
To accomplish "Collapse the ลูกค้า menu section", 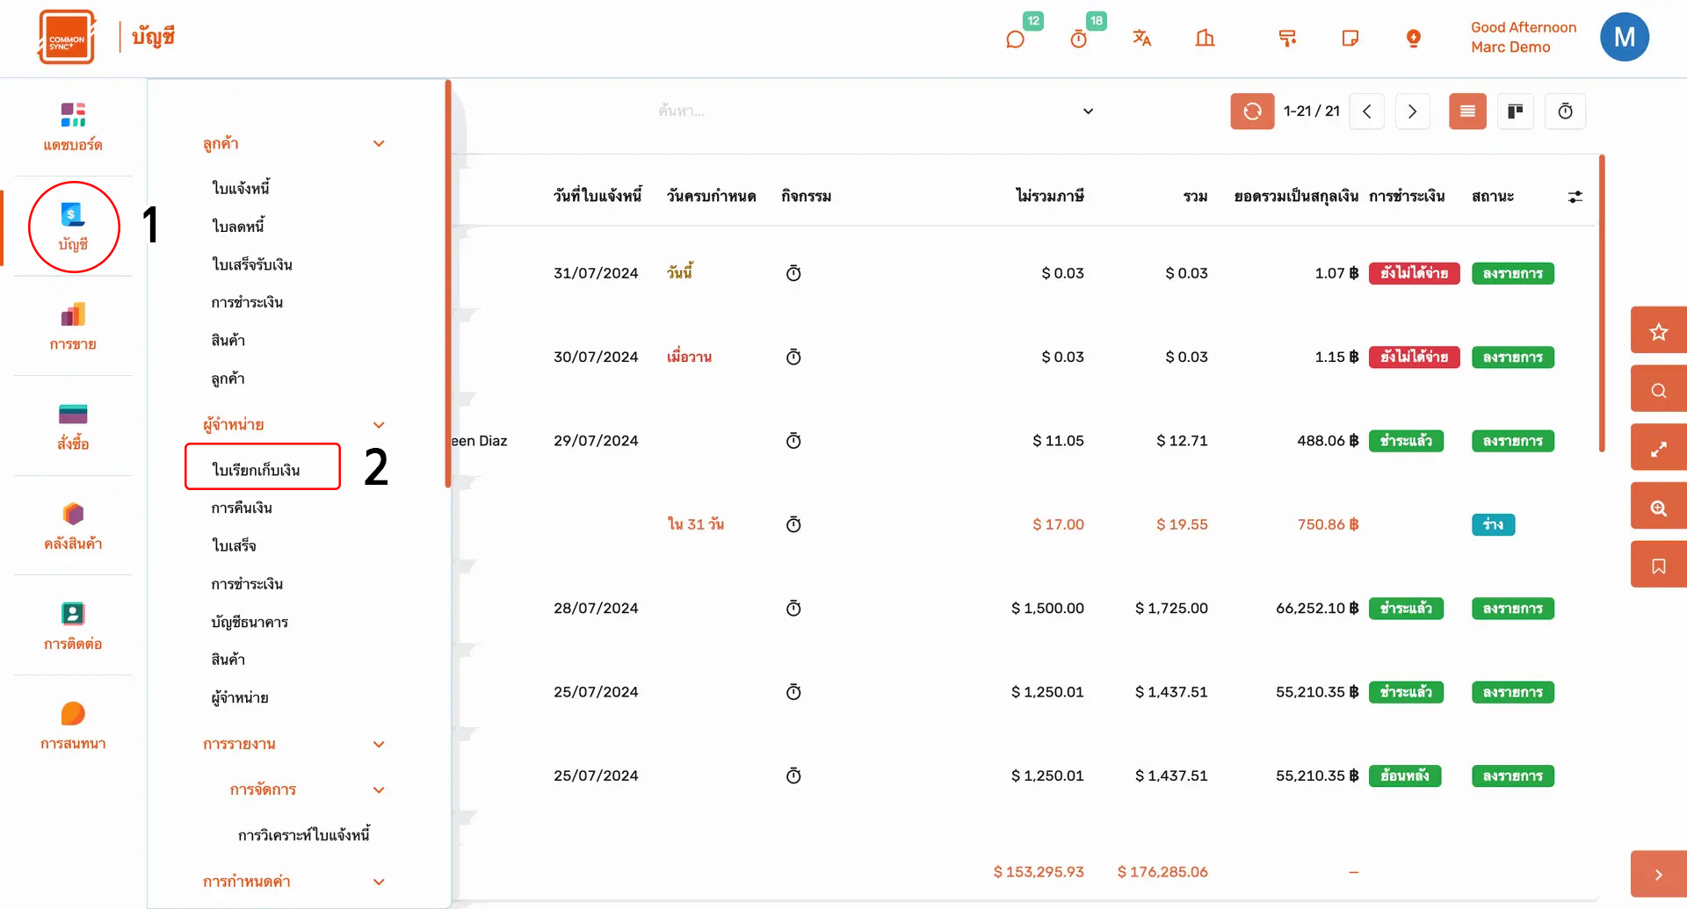I will [379, 144].
